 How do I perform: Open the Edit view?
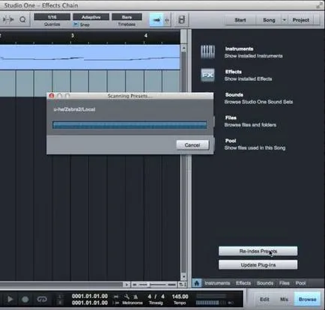264,299
